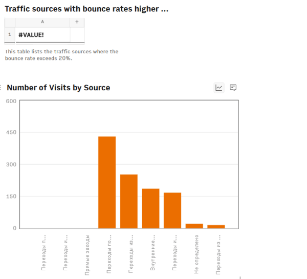The height and width of the screenshot is (279, 307).
Task: Click the 'Не определено' small orange bar
Action: coord(194,226)
